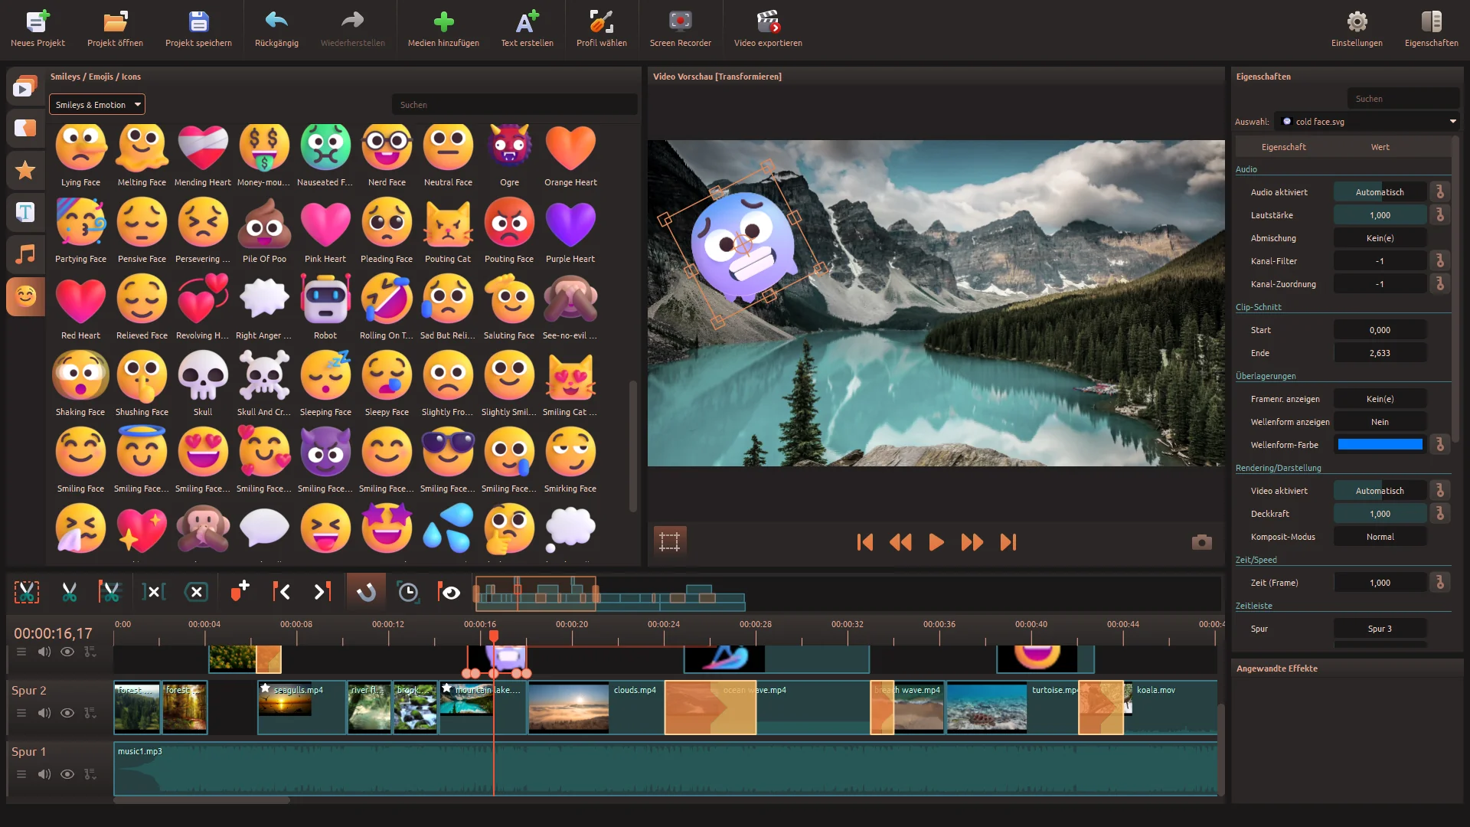
Task: Select the split clip scissors tool
Action: 70,591
